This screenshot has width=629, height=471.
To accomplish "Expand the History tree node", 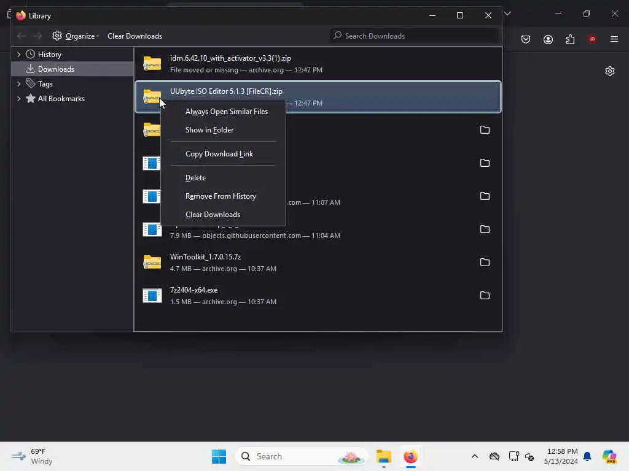I will click(18, 55).
